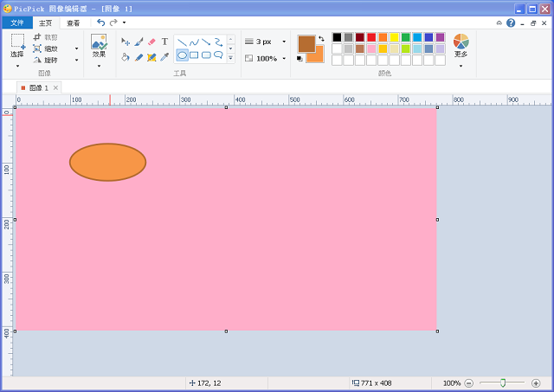This screenshot has width=554, height=392.
Task: Reset to default black and white colors
Action: (x=300, y=59)
